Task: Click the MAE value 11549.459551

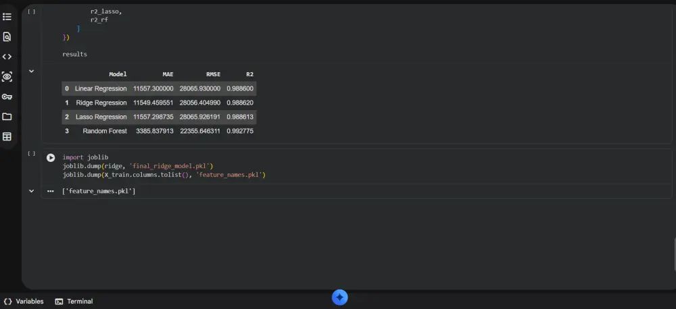Action: coord(153,103)
